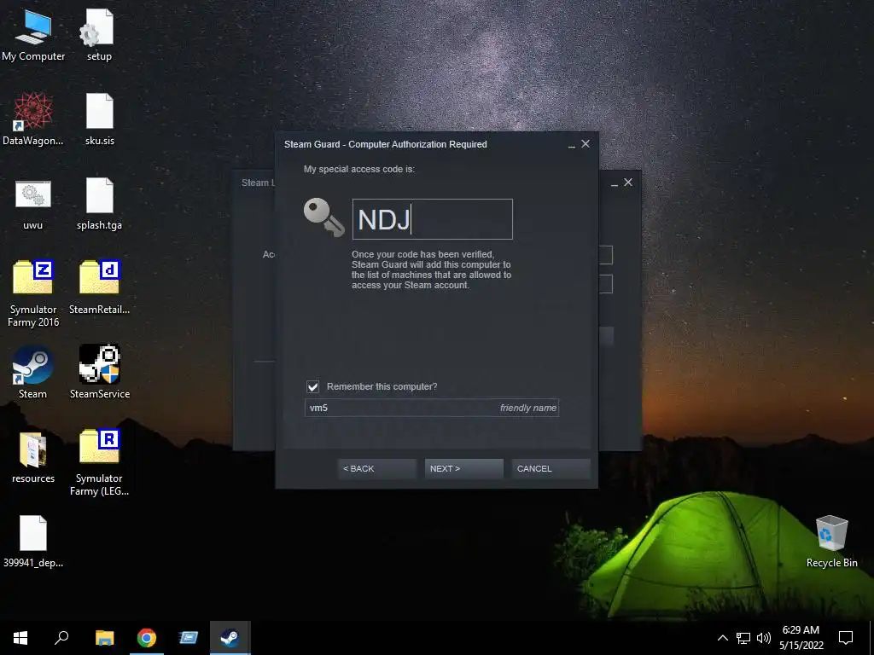Close the Steam Login window behind
Image resolution: width=874 pixels, height=655 pixels.
point(628,183)
